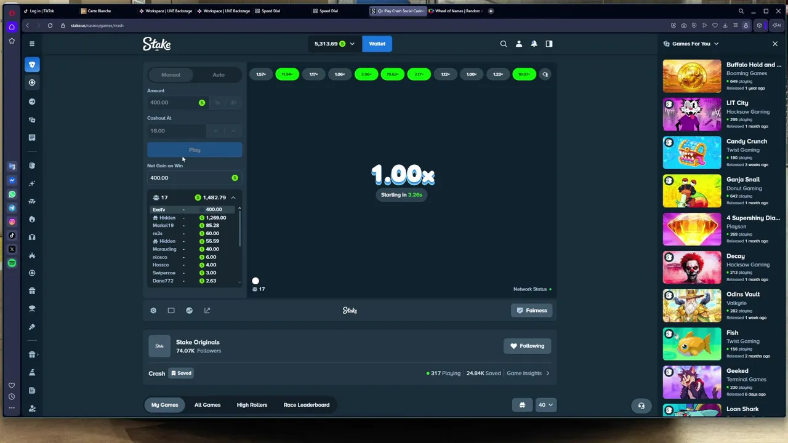Click the browser address bar URL
This screenshot has height=443, width=788.
(x=97, y=25)
